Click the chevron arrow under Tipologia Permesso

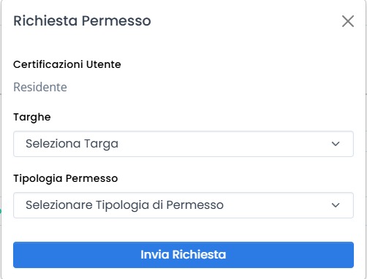[336, 205]
